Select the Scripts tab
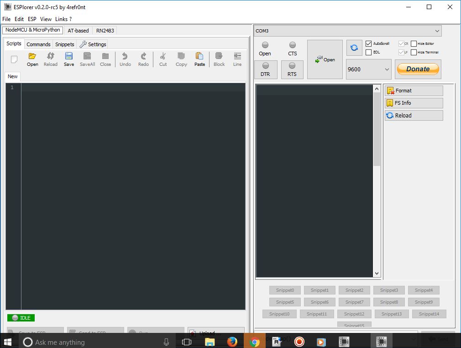Image resolution: width=461 pixels, height=348 pixels. [x=14, y=43]
